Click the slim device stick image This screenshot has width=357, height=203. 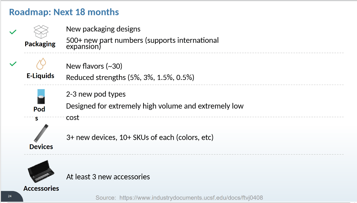[x=41, y=133]
